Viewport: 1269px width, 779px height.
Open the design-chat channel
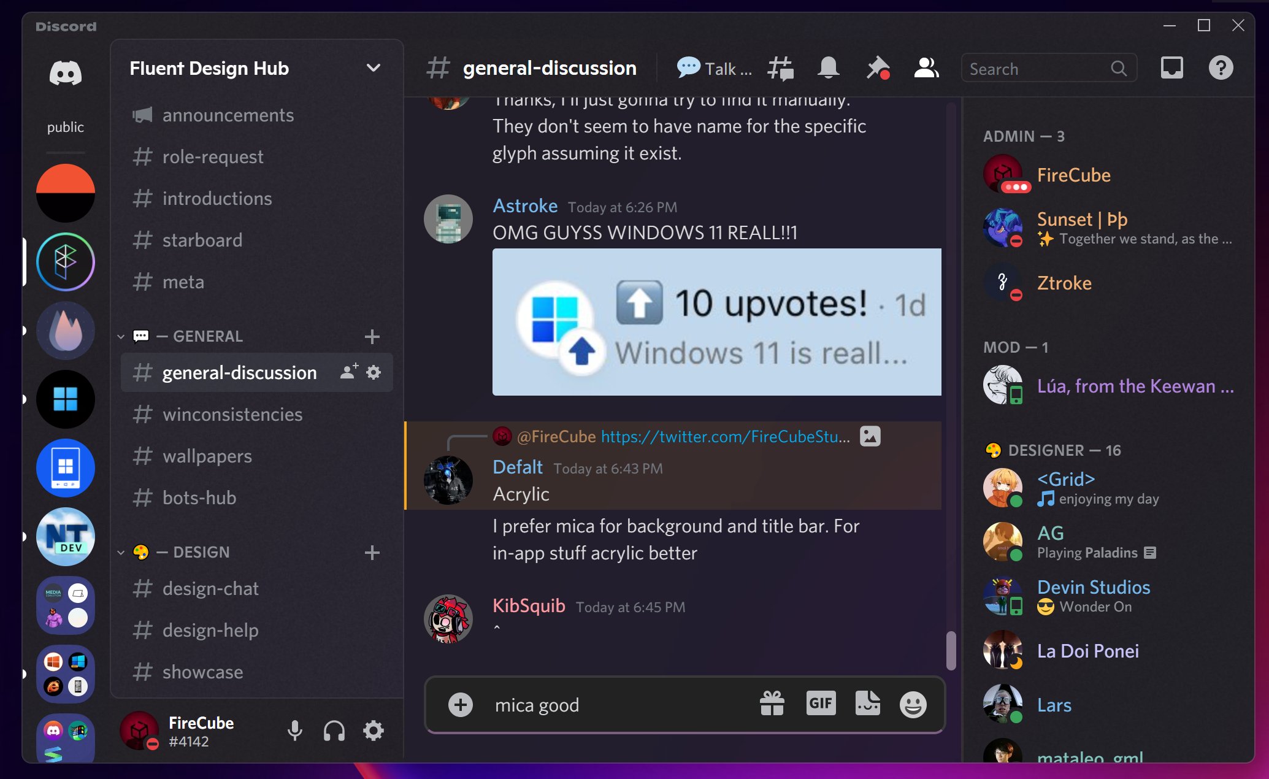point(257,588)
